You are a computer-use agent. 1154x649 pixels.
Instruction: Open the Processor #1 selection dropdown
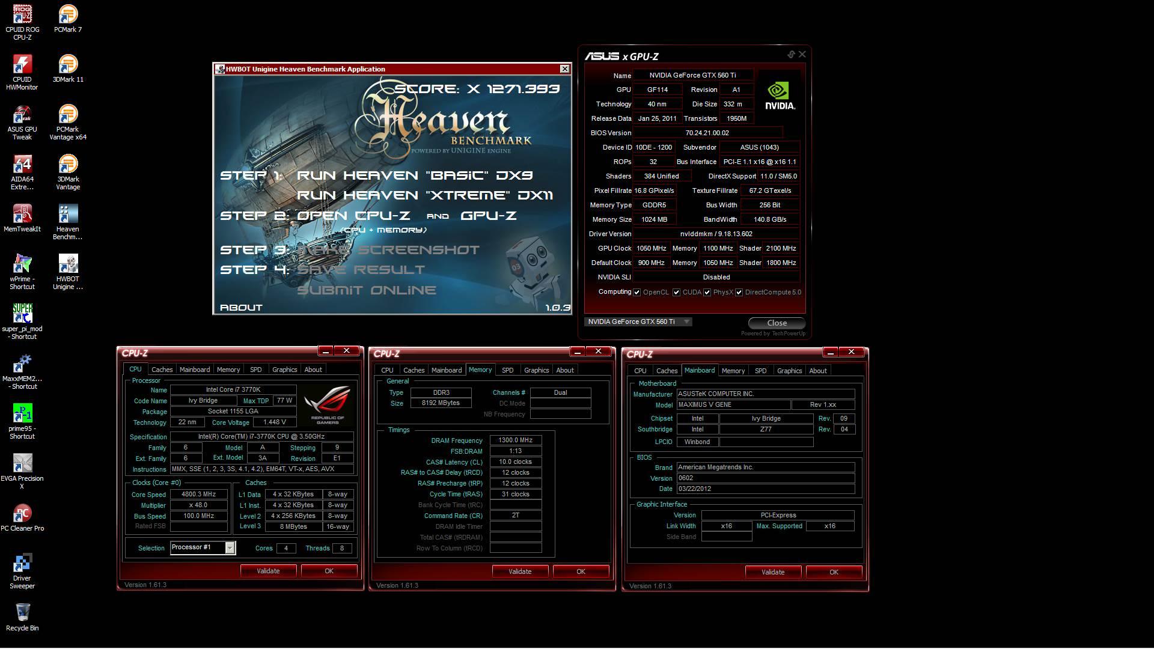[203, 547]
